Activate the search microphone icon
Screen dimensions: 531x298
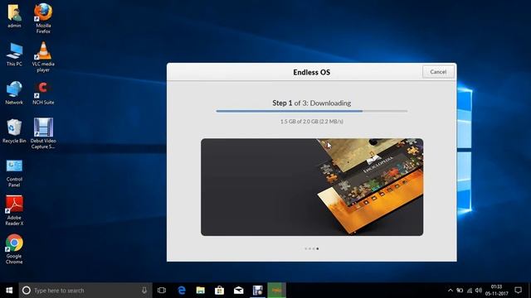coord(144,291)
